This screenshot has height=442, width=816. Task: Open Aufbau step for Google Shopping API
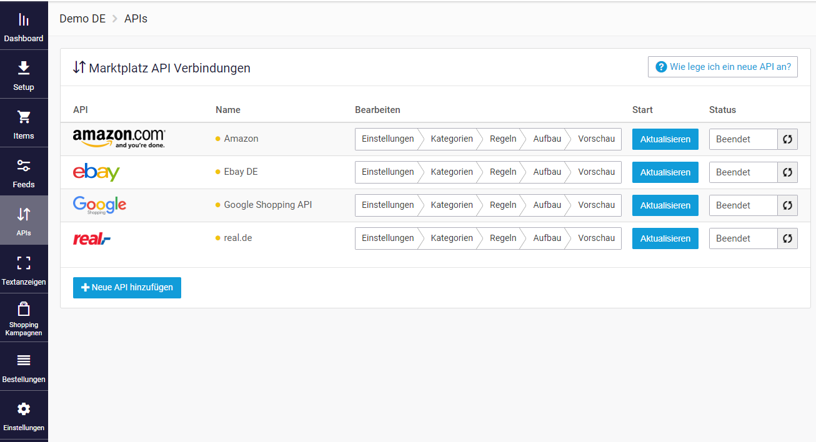[547, 205]
